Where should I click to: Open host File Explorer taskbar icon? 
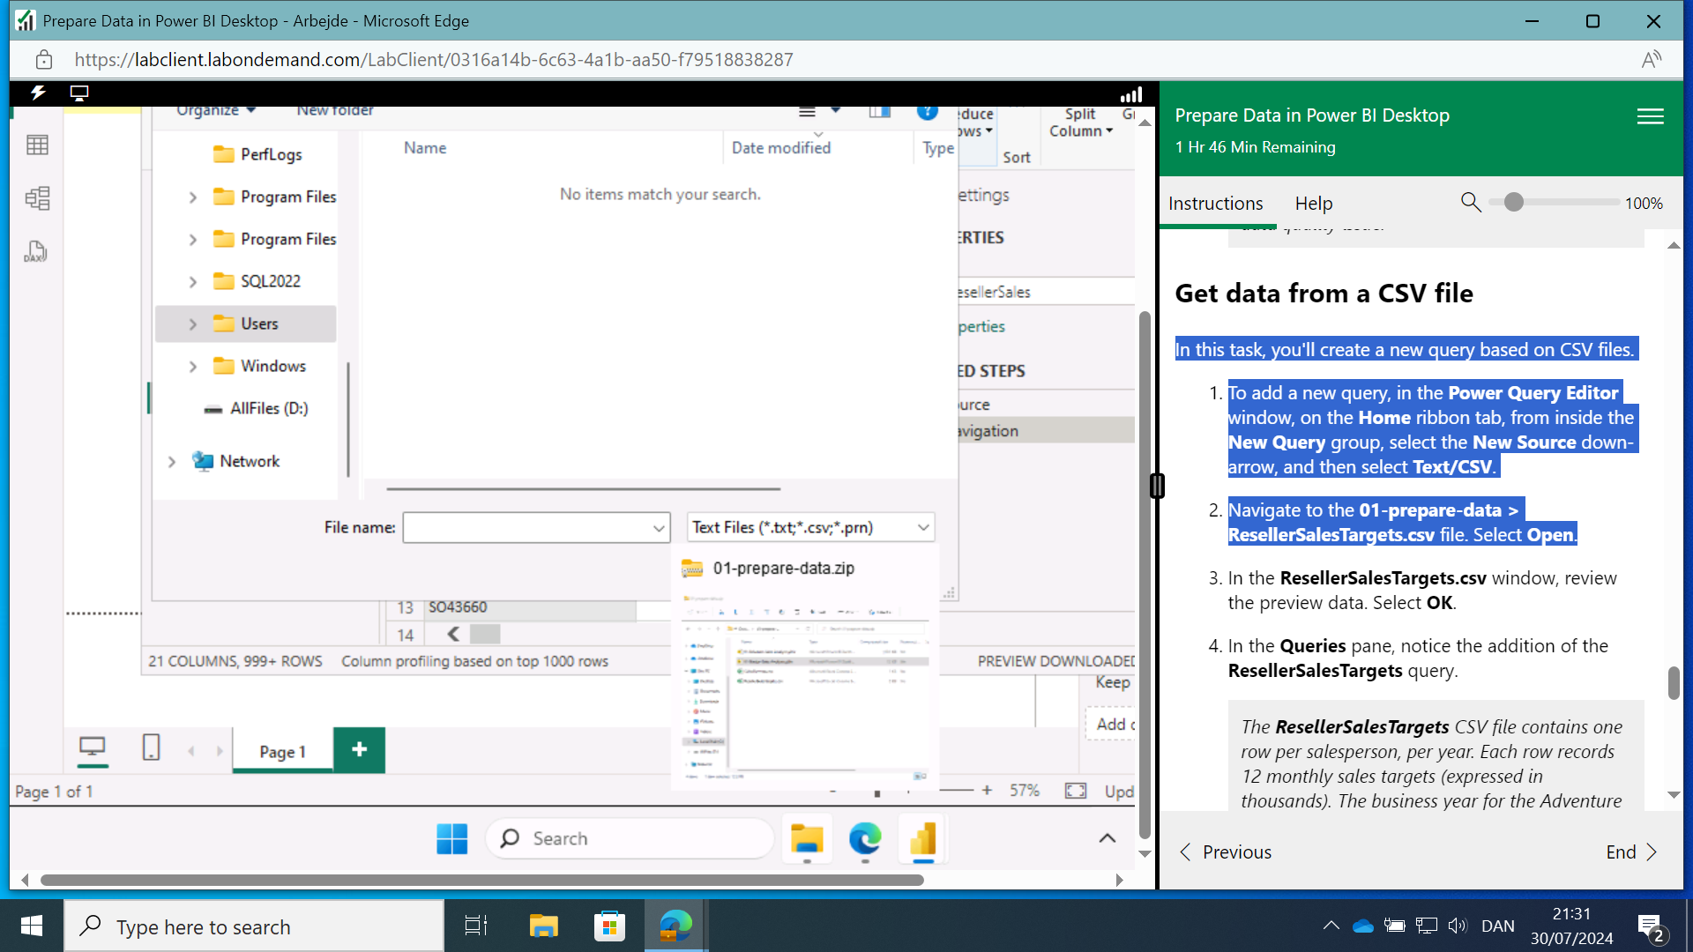tap(543, 926)
